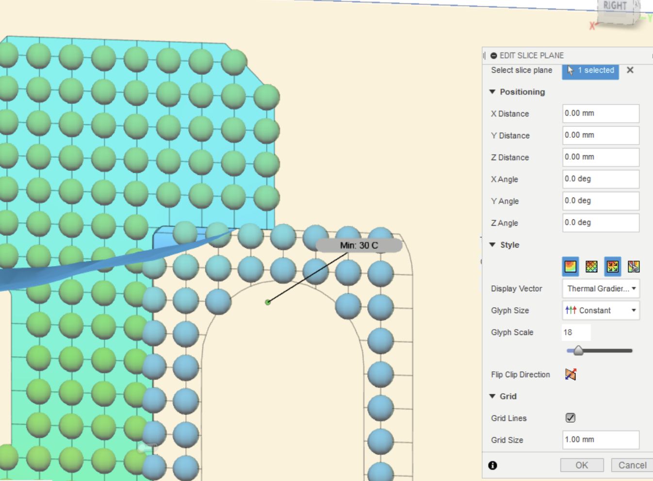Screen dimensions: 653x481
Task: Click the collapse icon in Edit Slice Plane header
Action: [x=493, y=55]
